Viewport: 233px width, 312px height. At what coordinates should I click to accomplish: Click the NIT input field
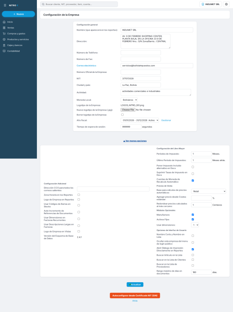[x=141, y=79]
